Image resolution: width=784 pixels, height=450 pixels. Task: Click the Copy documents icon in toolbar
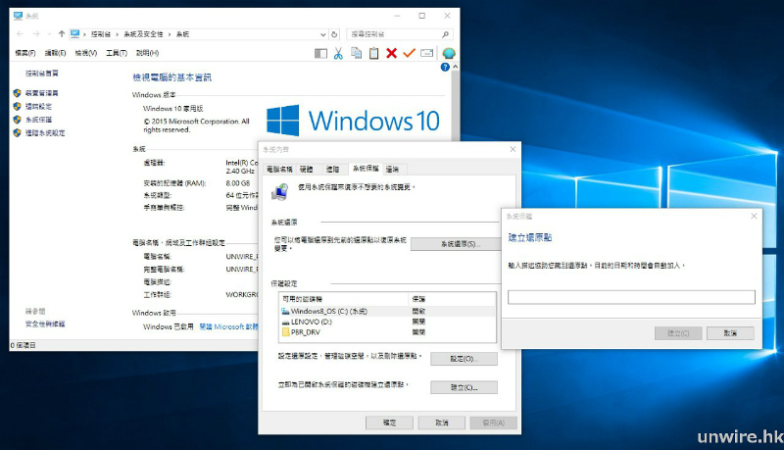tap(356, 53)
